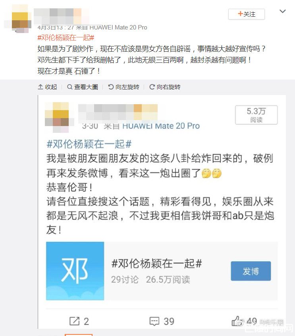295x336 pixels.
Task: Rotate image right with 向右旋转
Action: click(x=165, y=87)
